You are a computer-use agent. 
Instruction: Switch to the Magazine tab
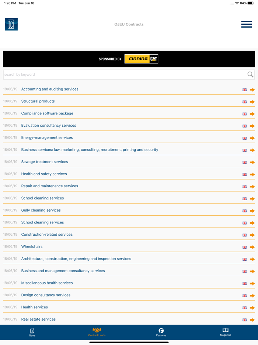226,332
